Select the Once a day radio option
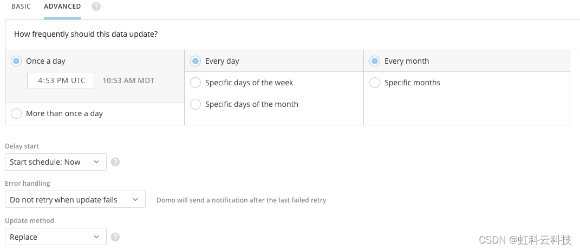Viewport: 580px width, 250px height. click(16, 61)
